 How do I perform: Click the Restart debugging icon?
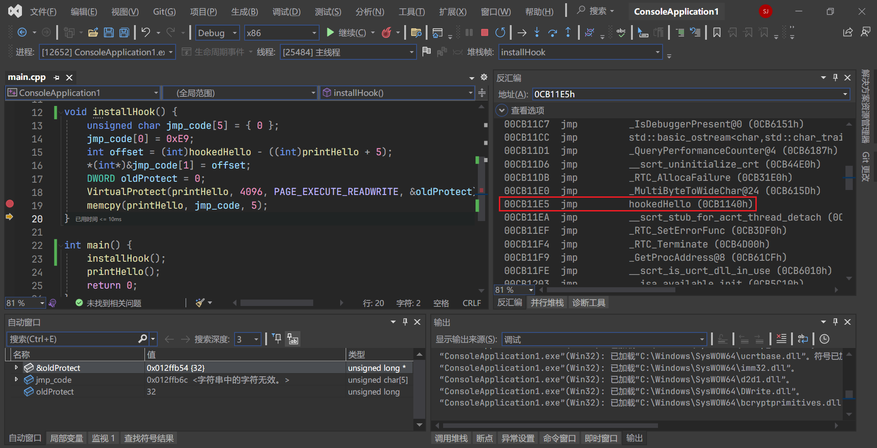(500, 32)
